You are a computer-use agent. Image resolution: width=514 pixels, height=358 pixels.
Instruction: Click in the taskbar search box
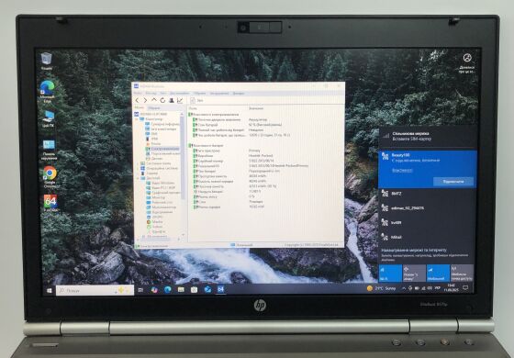point(95,290)
